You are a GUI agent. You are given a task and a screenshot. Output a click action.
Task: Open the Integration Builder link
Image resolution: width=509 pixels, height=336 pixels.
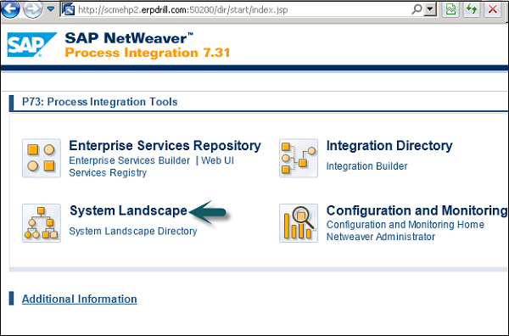pyautogui.click(x=366, y=166)
